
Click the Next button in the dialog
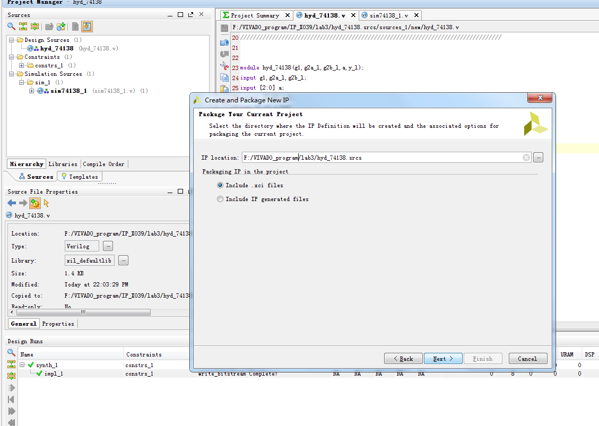pyautogui.click(x=442, y=359)
